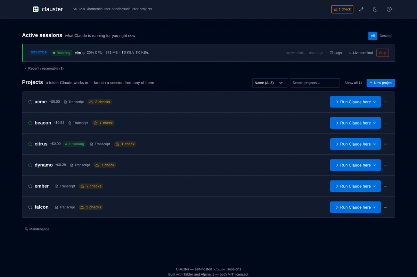This screenshot has height=277, width=417.
Task: Click the clauster logo icon
Action: tap(35, 9)
